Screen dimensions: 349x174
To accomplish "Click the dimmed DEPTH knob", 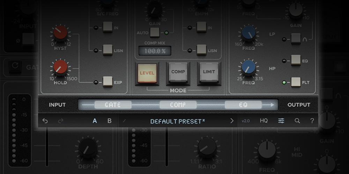I will click(x=88, y=148).
